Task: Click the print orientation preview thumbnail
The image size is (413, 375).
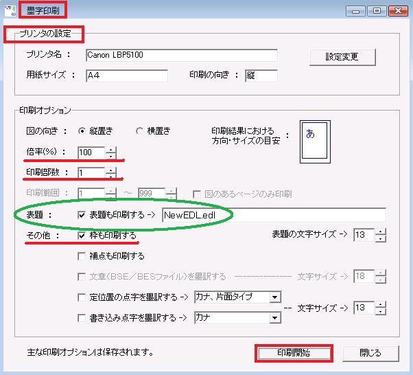Action: click(x=315, y=142)
